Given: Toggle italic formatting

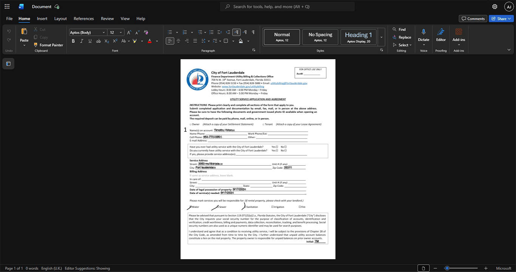Looking at the screenshot, I should pos(82,41).
